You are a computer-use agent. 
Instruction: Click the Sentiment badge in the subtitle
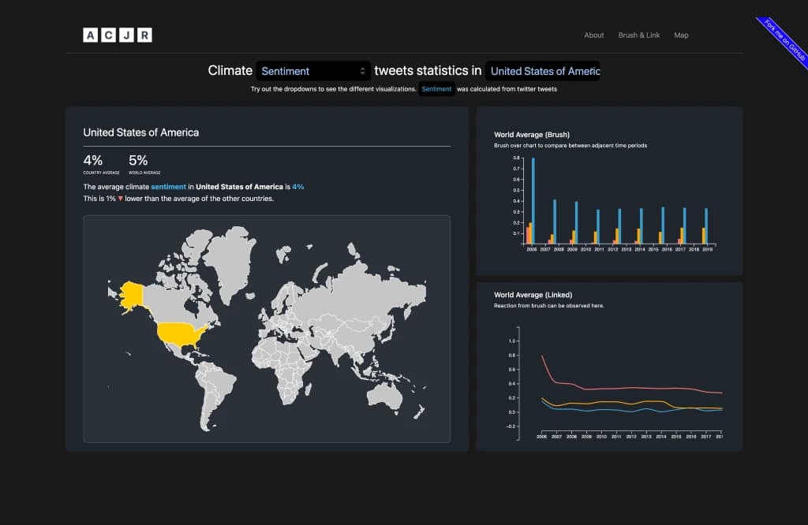[x=436, y=89]
